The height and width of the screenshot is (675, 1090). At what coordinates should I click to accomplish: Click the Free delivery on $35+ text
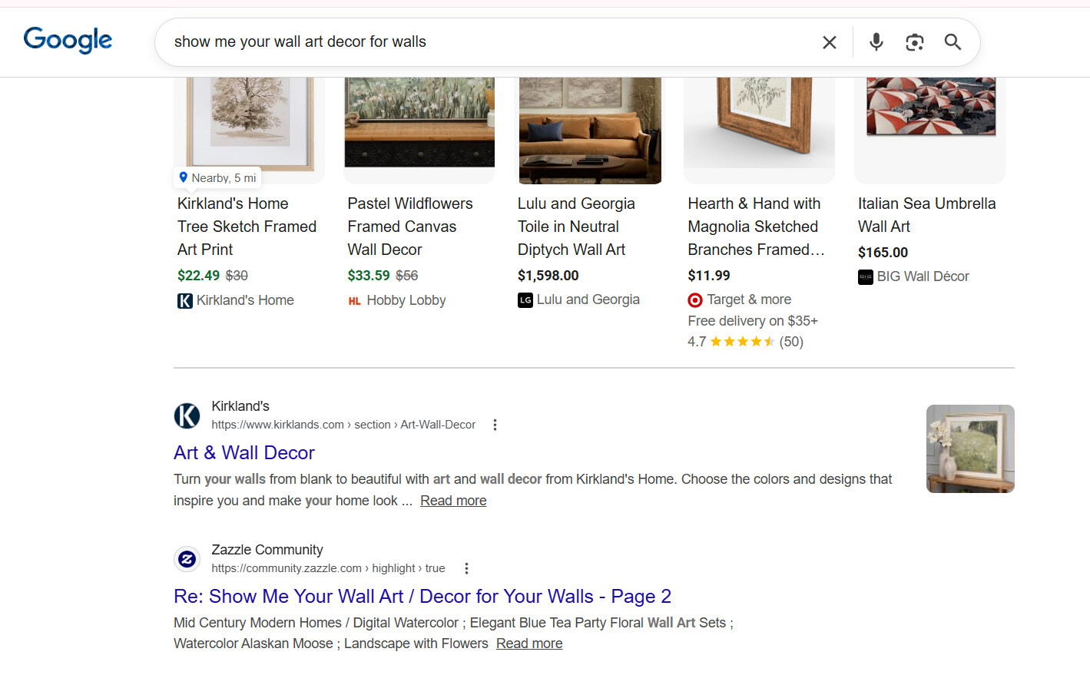point(753,321)
